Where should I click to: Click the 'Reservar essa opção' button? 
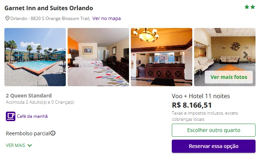213,146
